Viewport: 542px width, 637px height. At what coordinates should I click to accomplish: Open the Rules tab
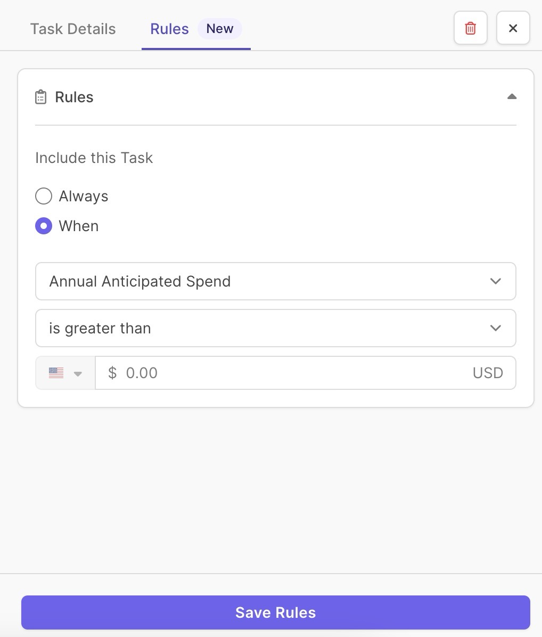[x=170, y=29]
